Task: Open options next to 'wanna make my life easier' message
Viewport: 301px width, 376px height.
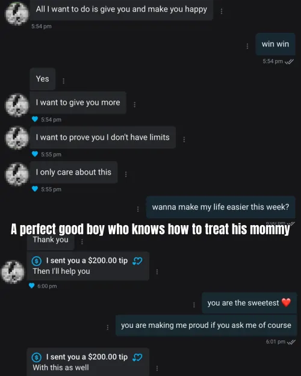Action: click(138, 209)
